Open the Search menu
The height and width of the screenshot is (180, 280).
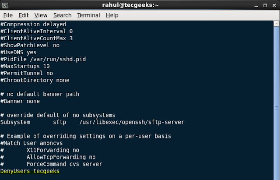62,15
